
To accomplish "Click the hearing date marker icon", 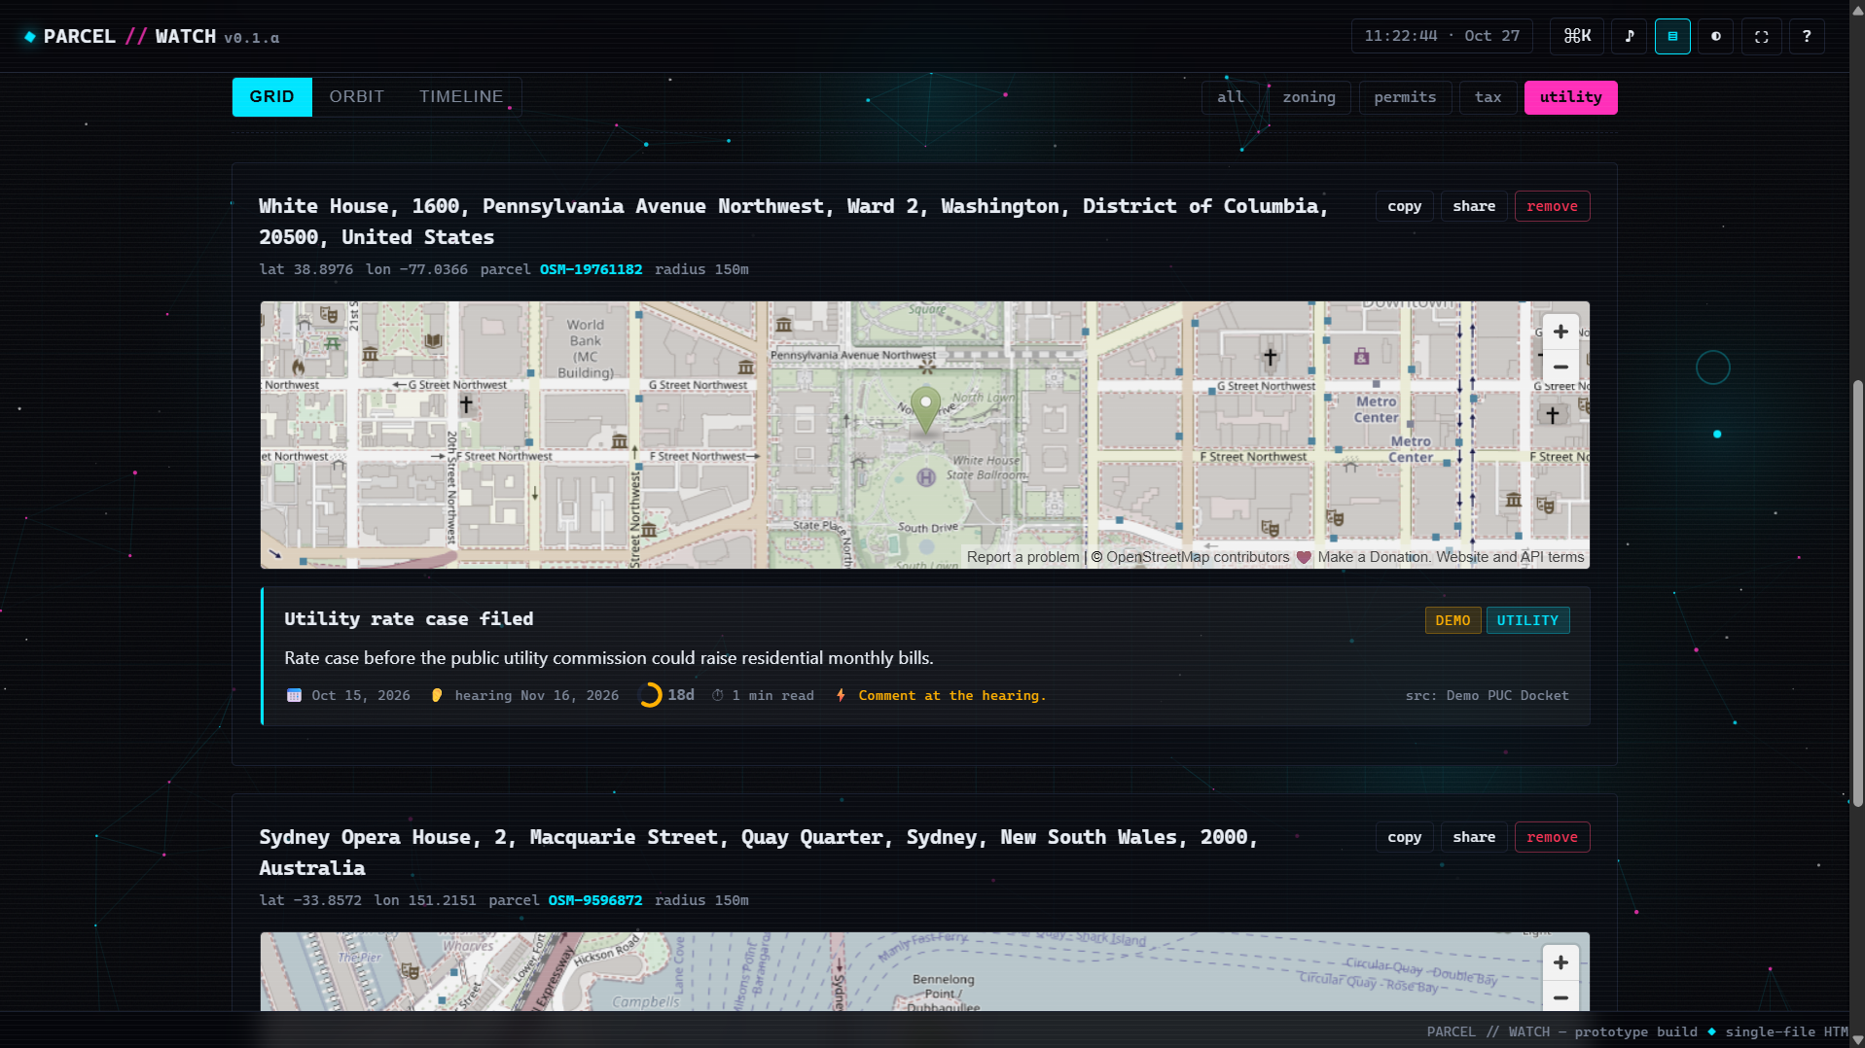I will tap(437, 695).
